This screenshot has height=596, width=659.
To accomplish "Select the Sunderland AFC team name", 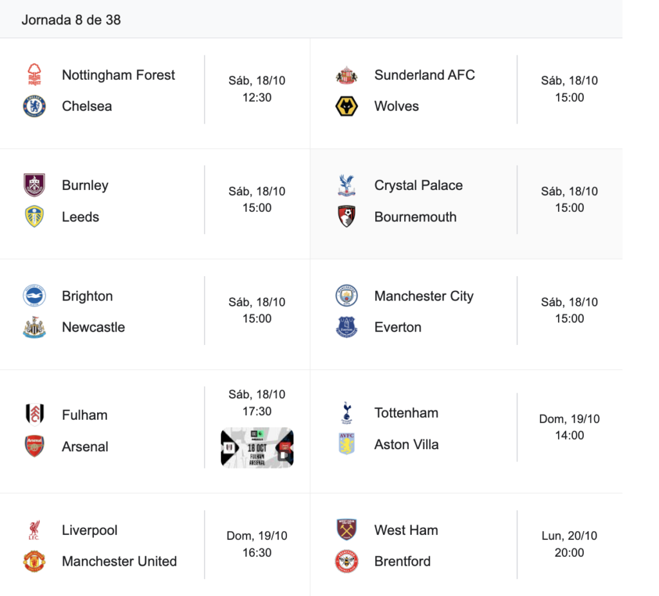I will [x=424, y=75].
